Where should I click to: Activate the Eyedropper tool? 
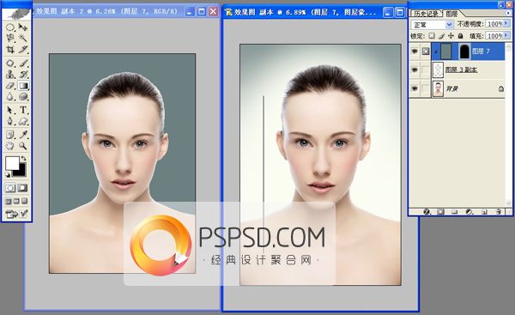(x=23, y=135)
